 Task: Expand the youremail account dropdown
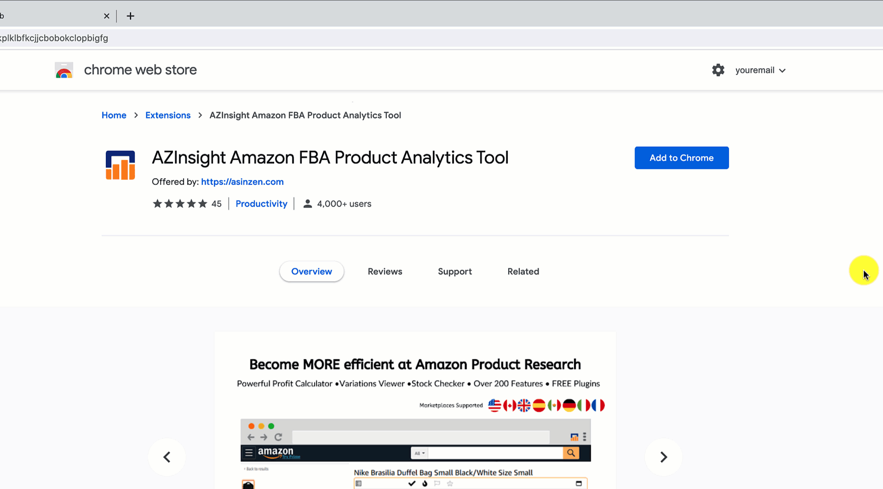[760, 70]
